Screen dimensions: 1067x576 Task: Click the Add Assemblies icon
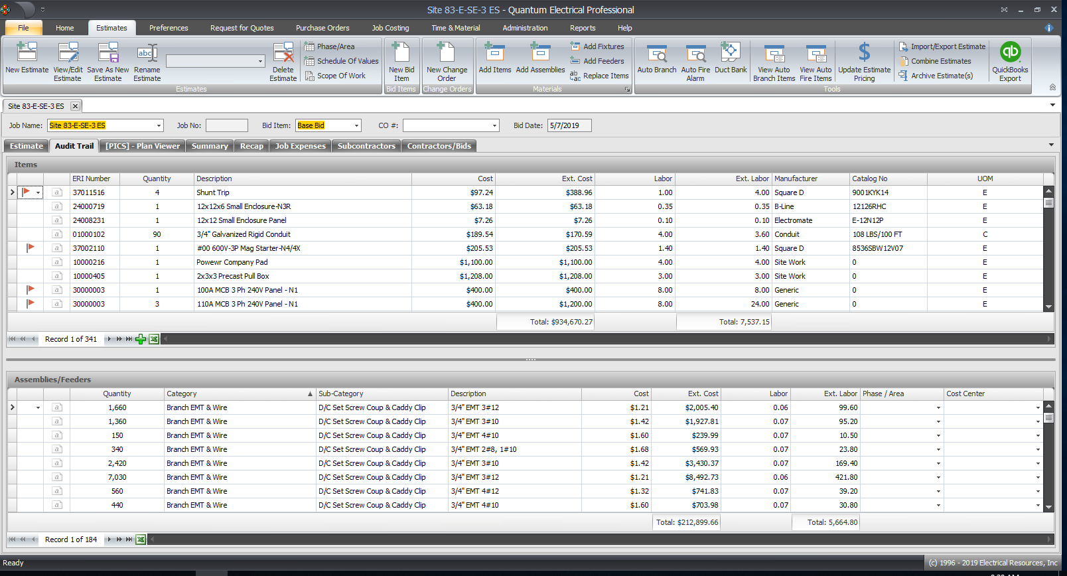[x=540, y=53]
